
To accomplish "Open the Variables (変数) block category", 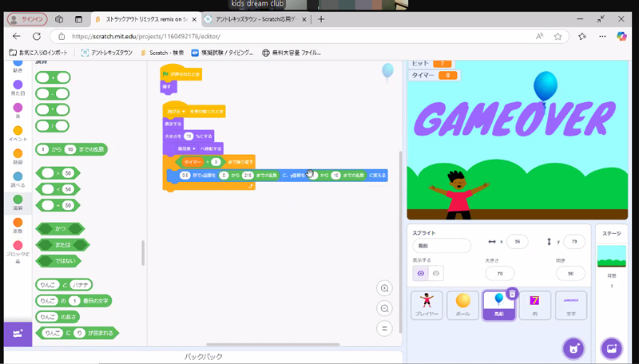I will pyautogui.click(x=18, y=225).
